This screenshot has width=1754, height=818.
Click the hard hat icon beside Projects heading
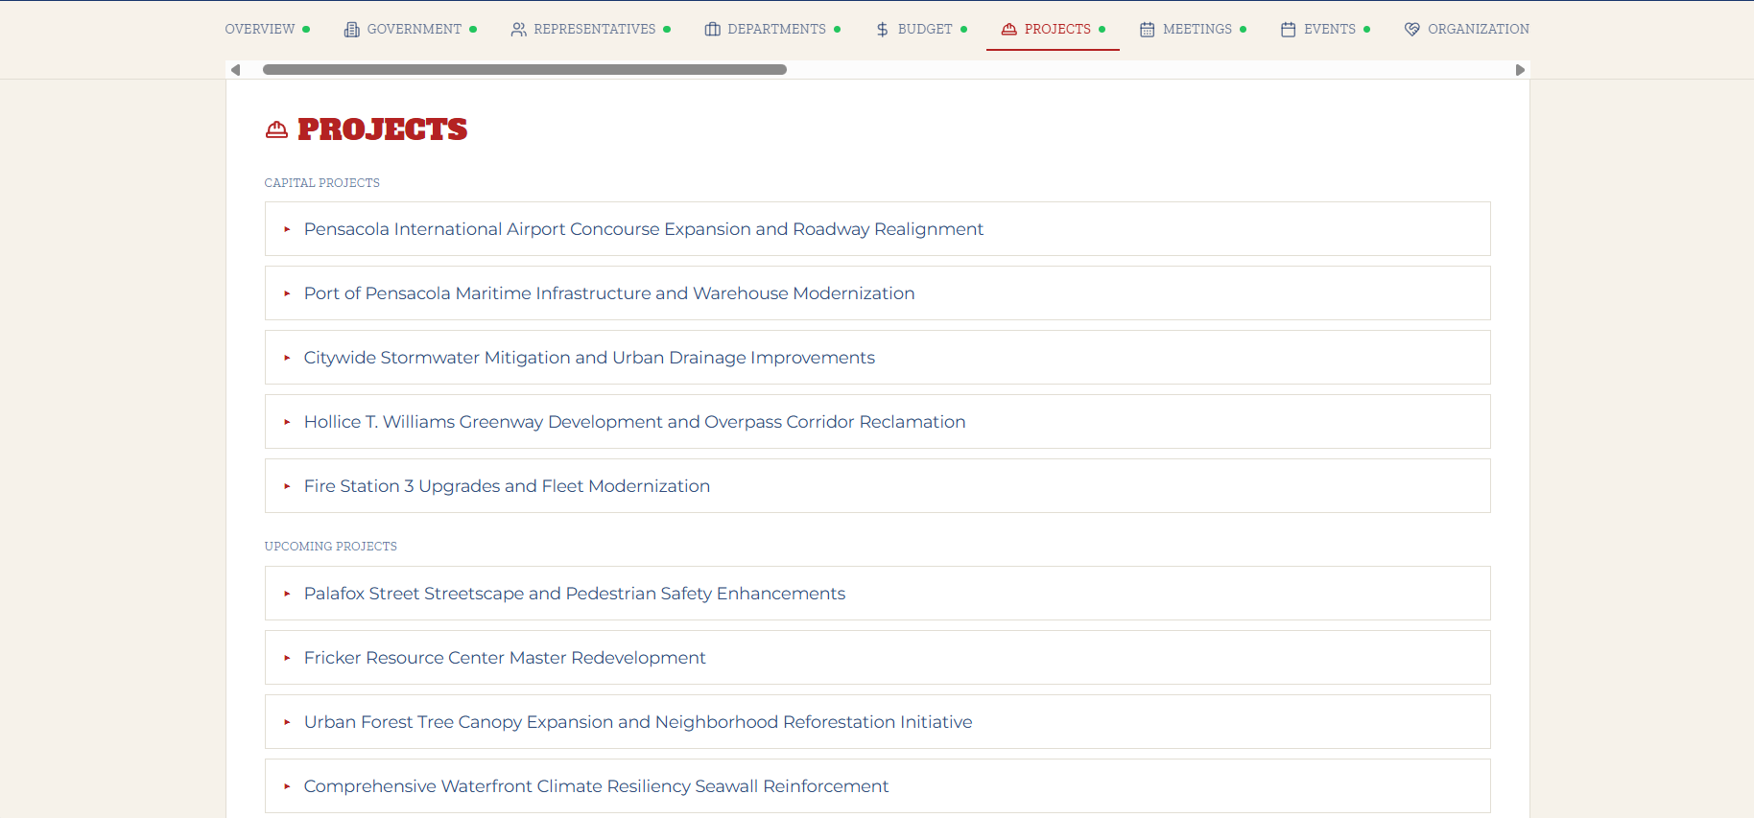tap(276, 129)
